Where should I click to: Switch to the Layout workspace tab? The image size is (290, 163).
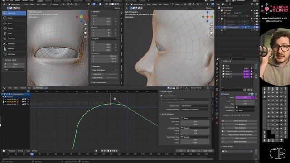pos(40,1)
